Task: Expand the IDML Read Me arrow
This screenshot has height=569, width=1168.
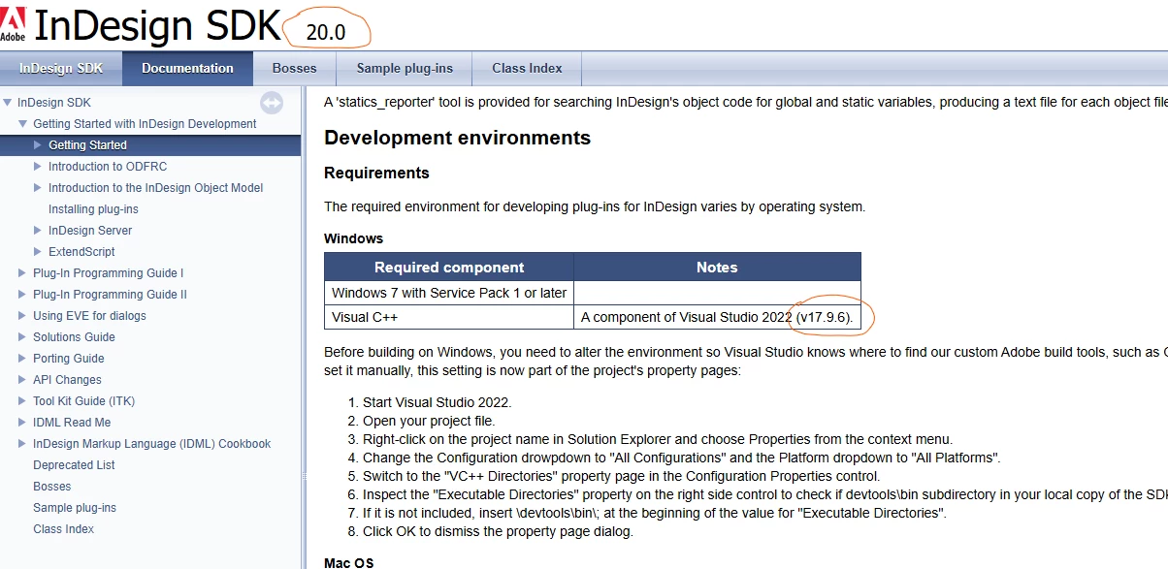Action: tap(23, 423)
